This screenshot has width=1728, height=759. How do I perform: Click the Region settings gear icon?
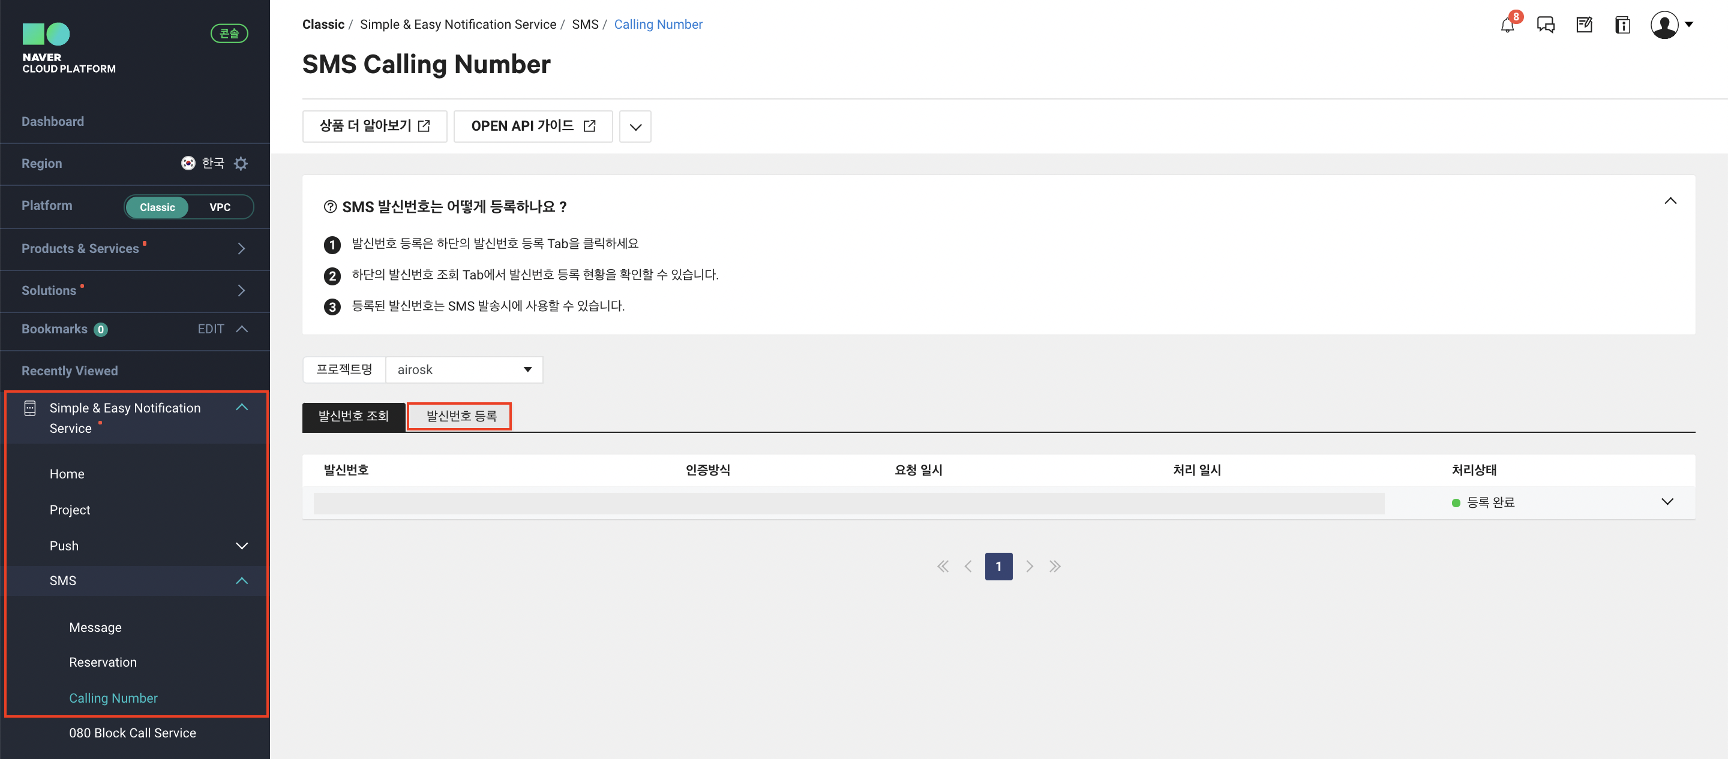point(241,164)
